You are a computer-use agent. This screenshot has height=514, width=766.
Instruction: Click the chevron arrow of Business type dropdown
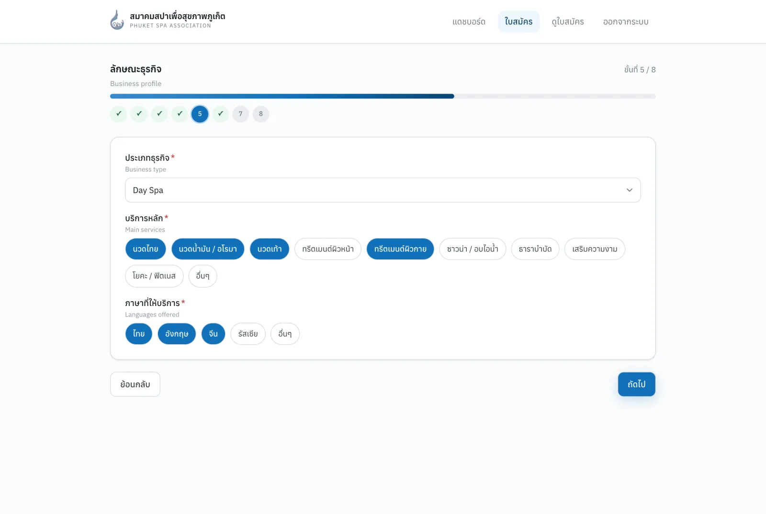tap(630, 190)
